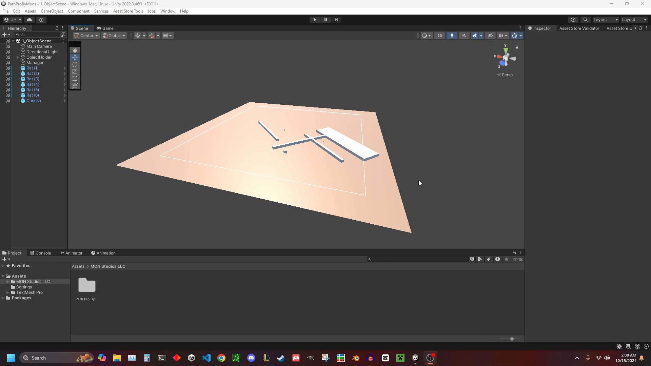Image resolution: width=651 pixels, height=366 pixels.
Task: Lock the Hierarchy panel
Action: (57, 28)
